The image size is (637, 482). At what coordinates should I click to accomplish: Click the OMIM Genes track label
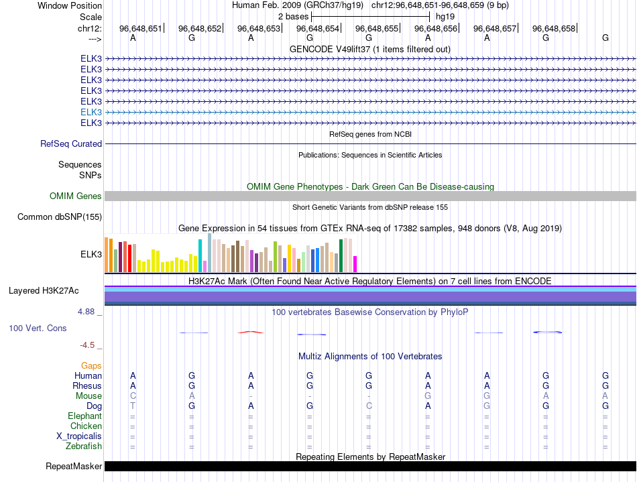click(75, 196)
